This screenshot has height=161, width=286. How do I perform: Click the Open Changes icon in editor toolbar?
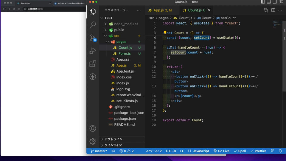[x=266, y=10]
